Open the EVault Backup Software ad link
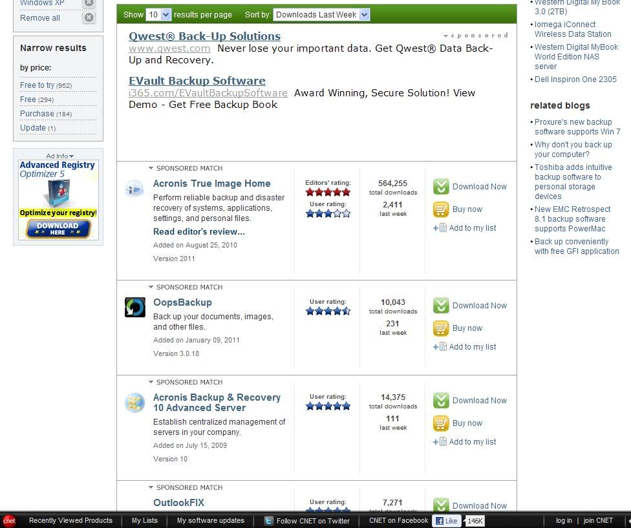 197,81
